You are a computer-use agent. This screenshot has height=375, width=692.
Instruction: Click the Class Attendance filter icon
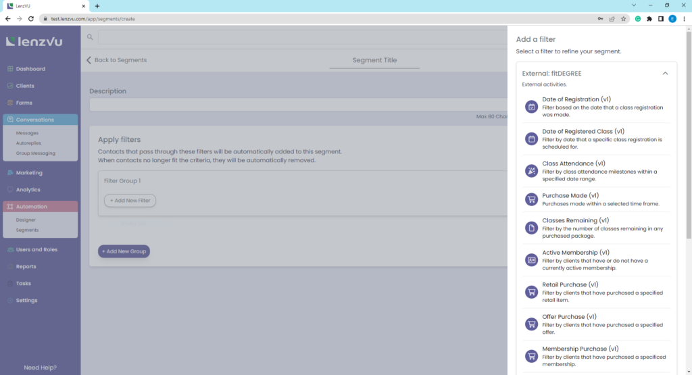(x=532, y=171)
